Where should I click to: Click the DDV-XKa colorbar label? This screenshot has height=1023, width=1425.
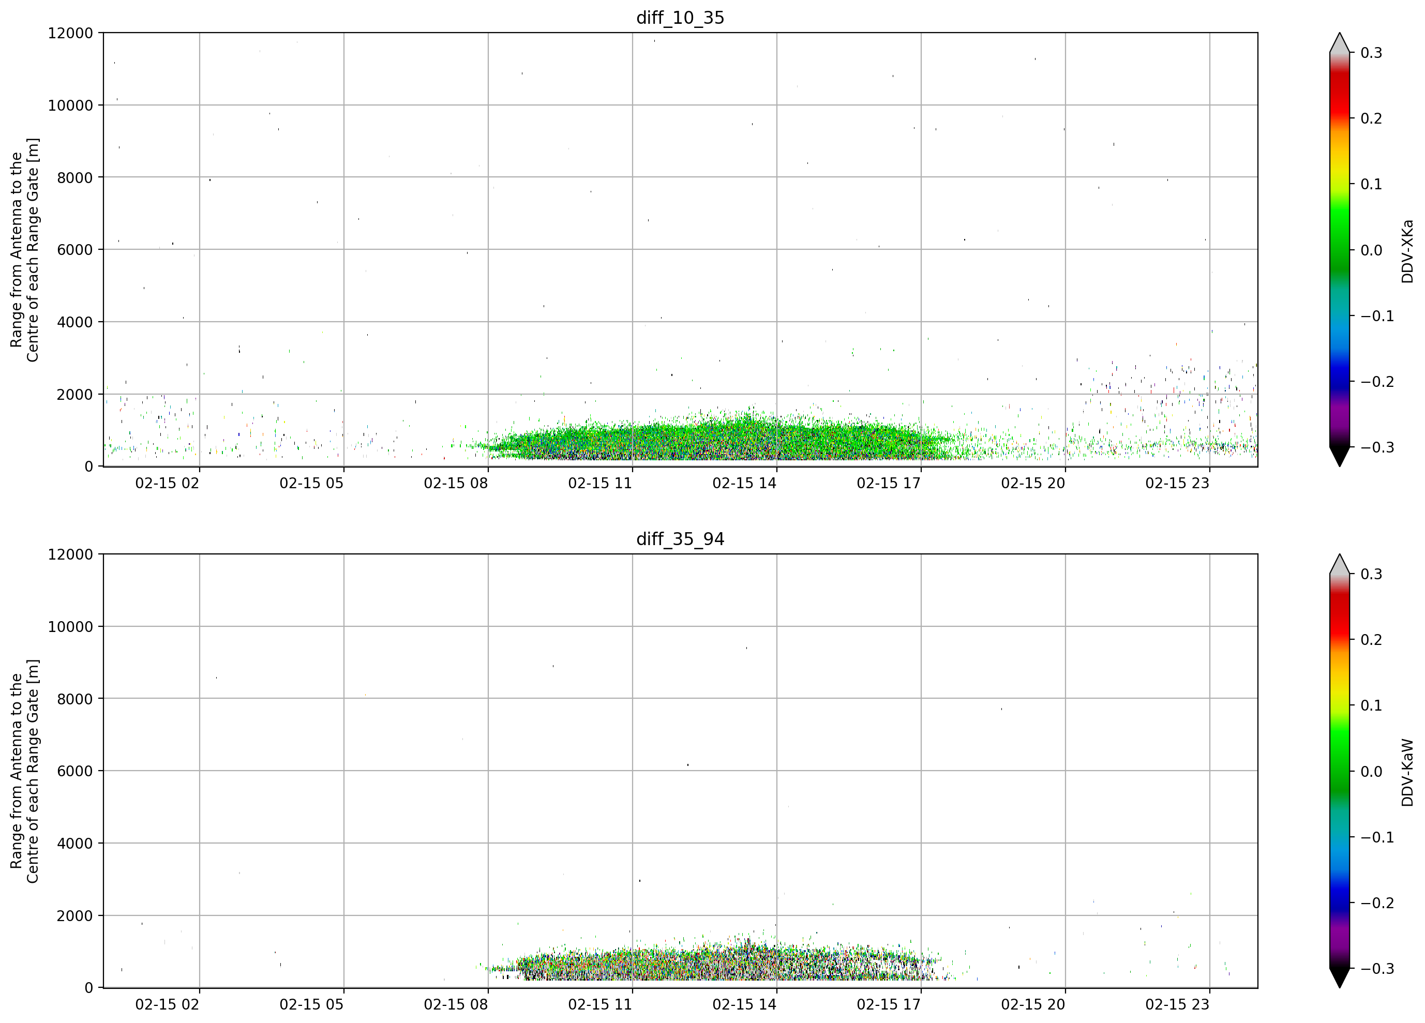pos(1407,251)
